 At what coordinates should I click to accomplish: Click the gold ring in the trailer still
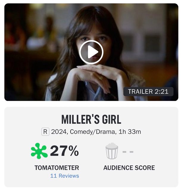point(101,77)
